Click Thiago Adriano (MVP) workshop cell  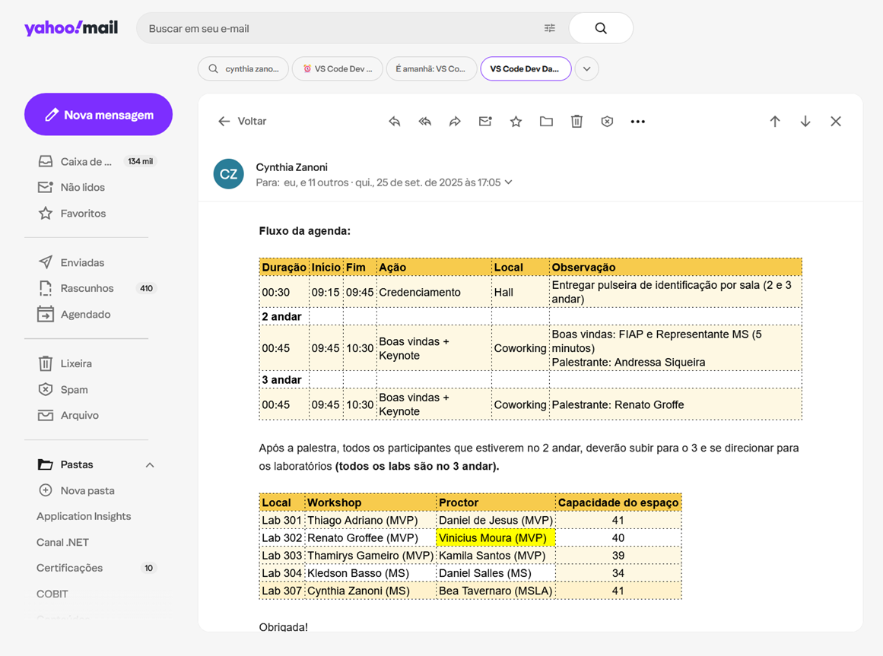click(x=370, y=521)
